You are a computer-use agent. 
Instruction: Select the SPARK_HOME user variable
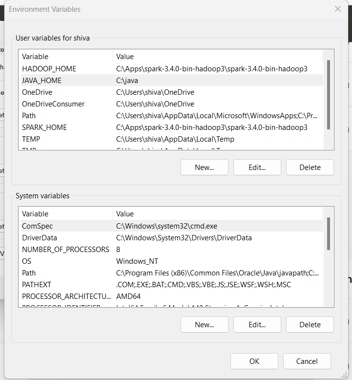172,127
